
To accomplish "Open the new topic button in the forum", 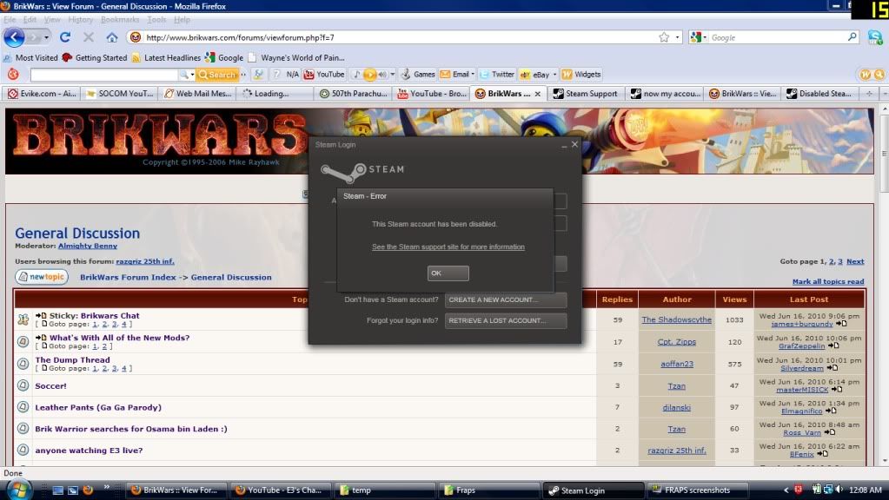I will coord(42,277).
